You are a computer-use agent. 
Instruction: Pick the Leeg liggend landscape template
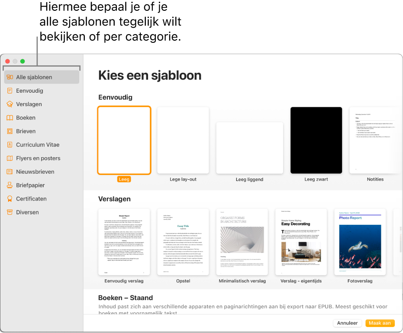pyautogui.click(x=250, y=148)
